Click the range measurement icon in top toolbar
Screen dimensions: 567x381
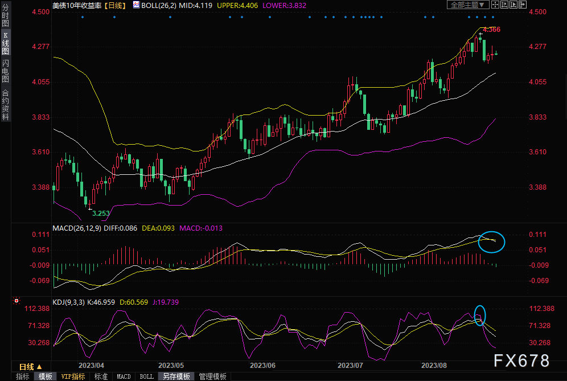point(506,5)
